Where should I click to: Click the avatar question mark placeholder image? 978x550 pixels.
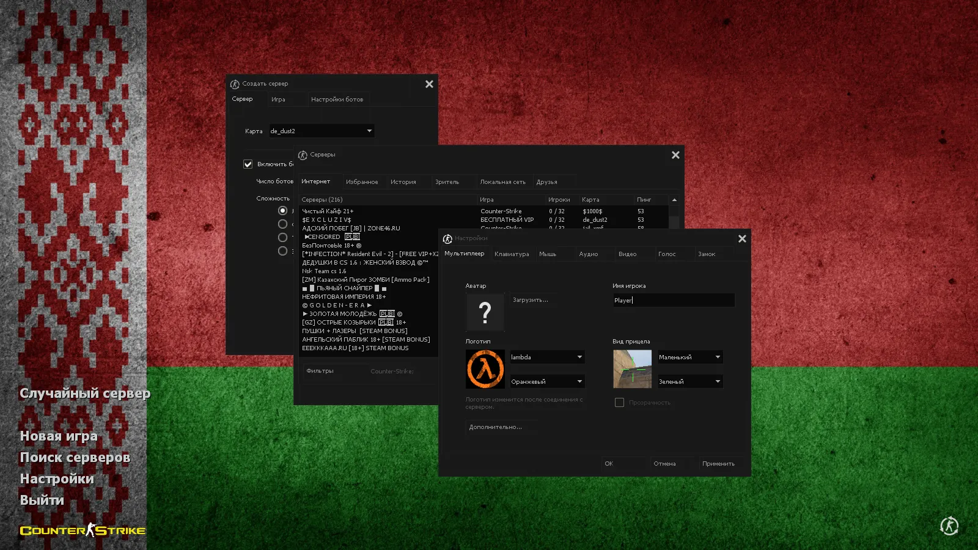[x=485, y=312]
